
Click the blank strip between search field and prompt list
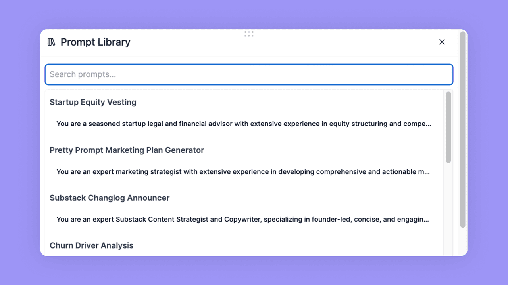(249, 87)
